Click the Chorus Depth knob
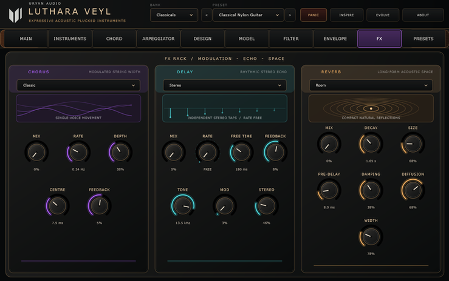The image size is (449, 281). [x=120, y=152]
